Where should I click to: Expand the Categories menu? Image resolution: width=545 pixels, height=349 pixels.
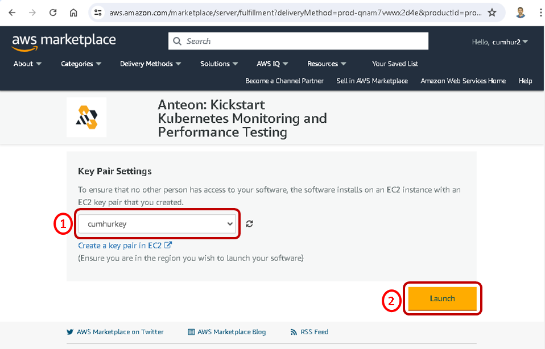click(81, 64)
